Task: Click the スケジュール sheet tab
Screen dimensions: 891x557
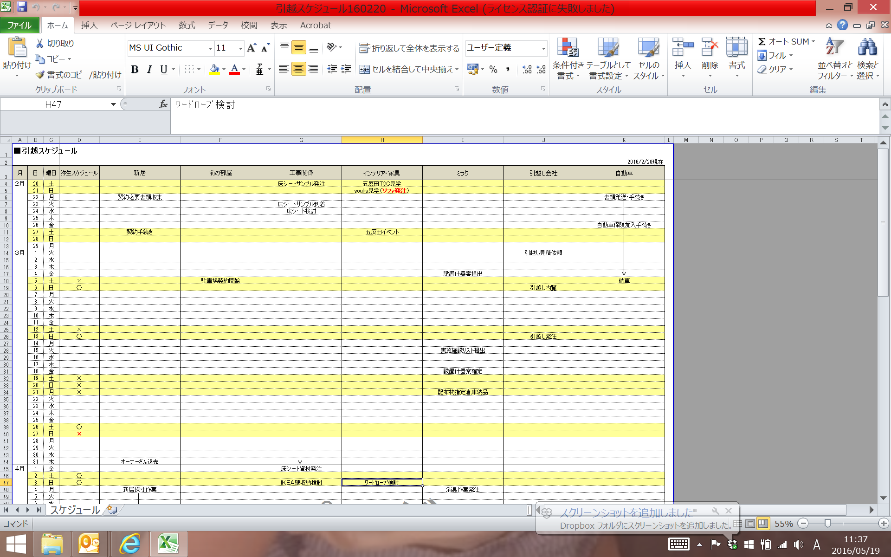Action: 75,510
